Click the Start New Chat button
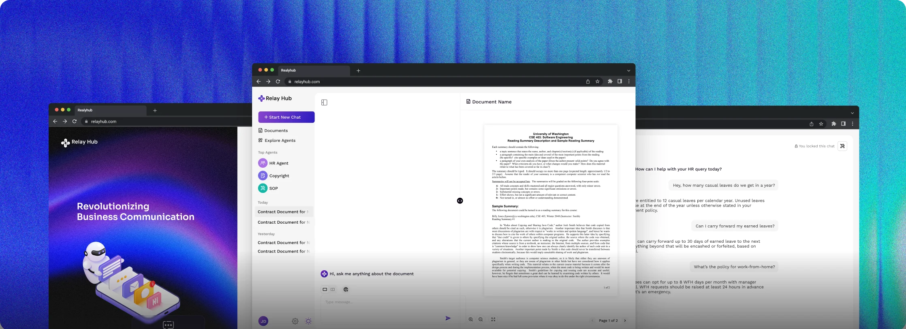 (286, 117)
